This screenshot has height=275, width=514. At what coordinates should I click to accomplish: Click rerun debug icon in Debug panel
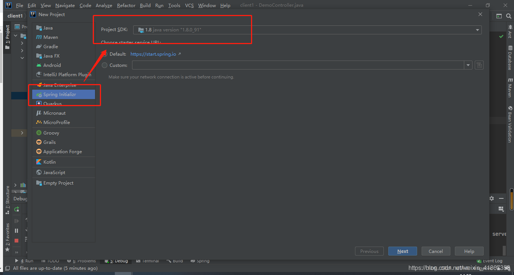click(x=16, y=209)
